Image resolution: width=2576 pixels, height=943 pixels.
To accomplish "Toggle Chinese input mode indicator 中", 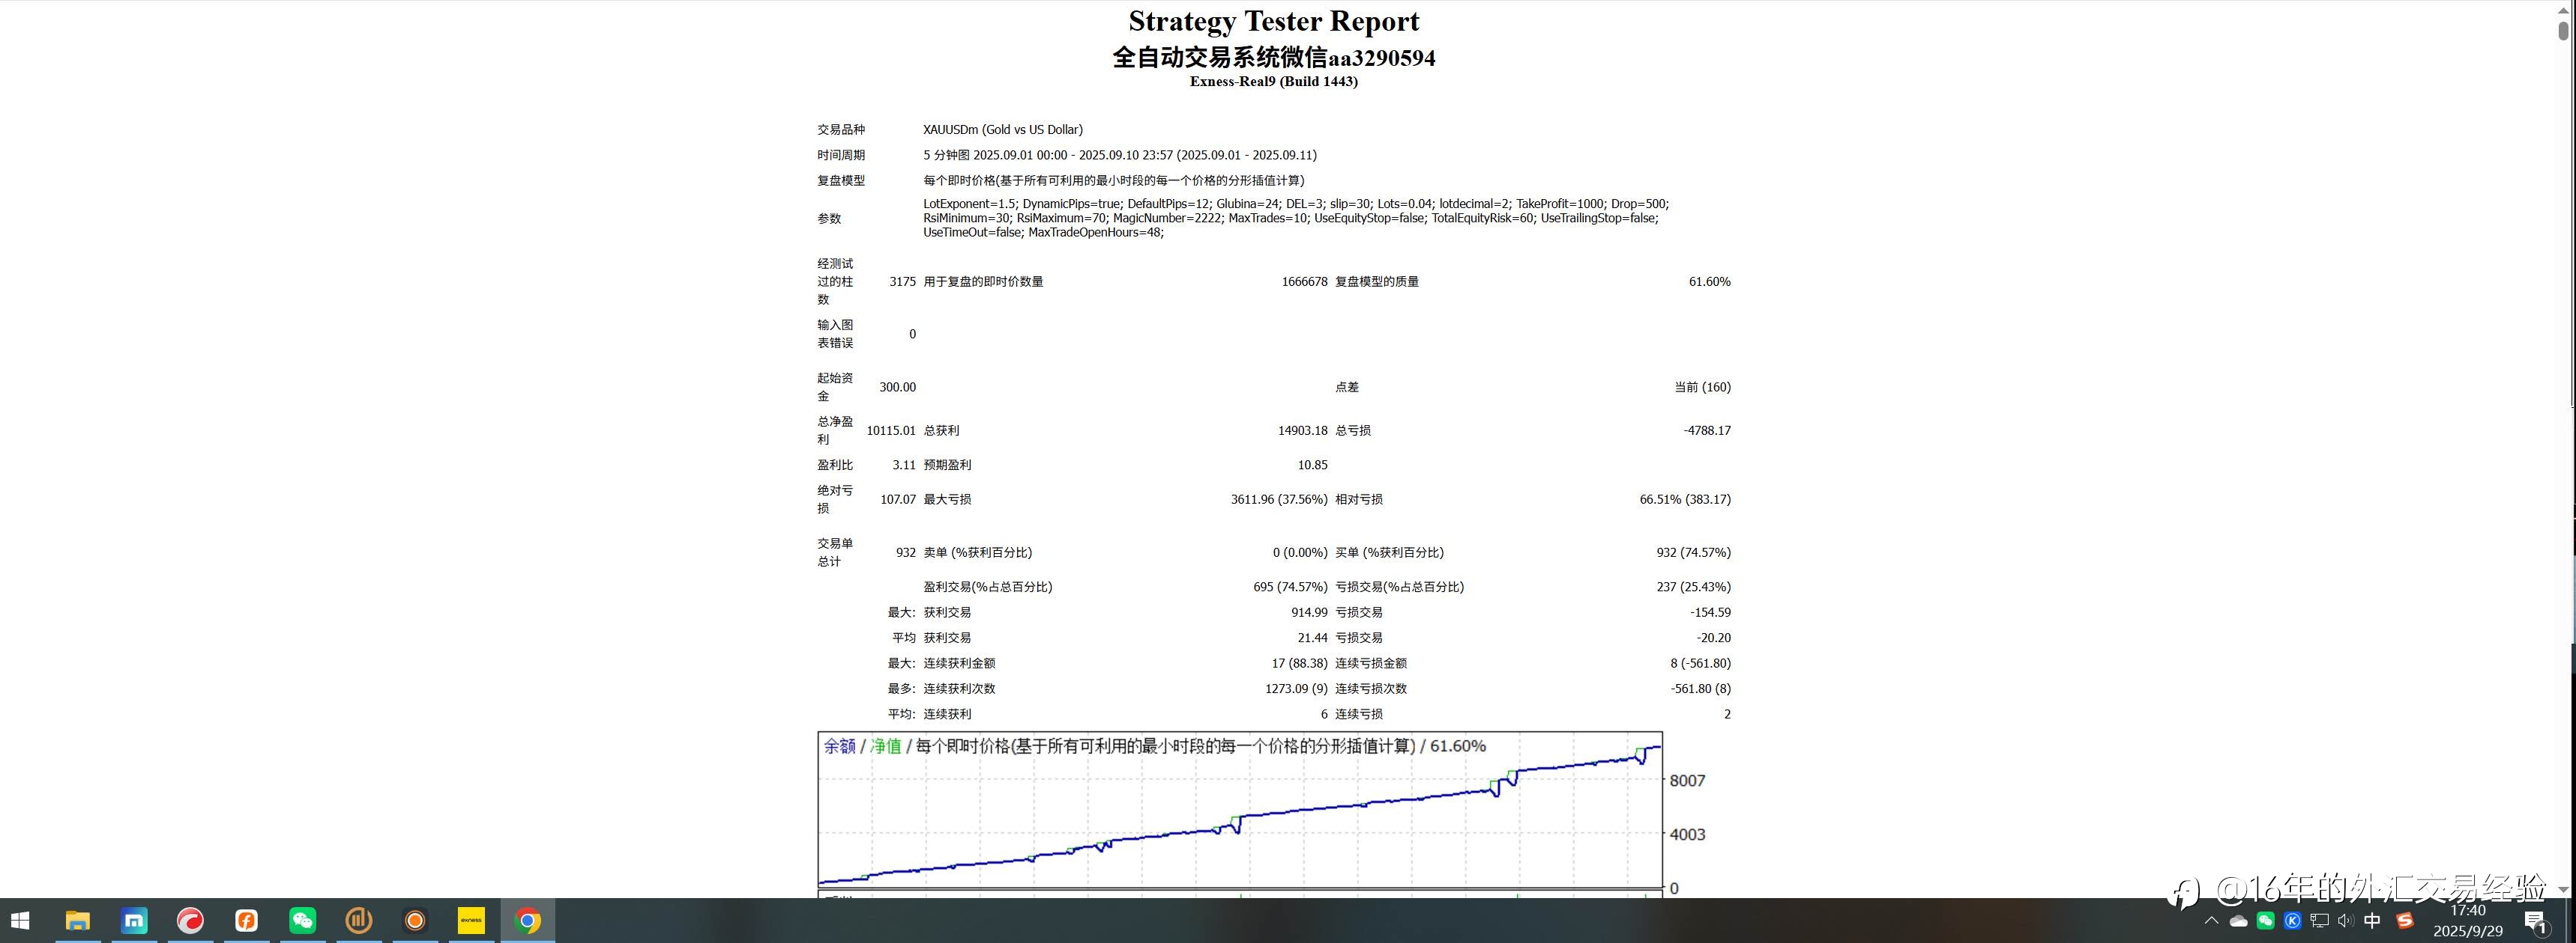I will (x=2372, y=920).
